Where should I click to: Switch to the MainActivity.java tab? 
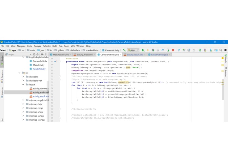(61, 55)
